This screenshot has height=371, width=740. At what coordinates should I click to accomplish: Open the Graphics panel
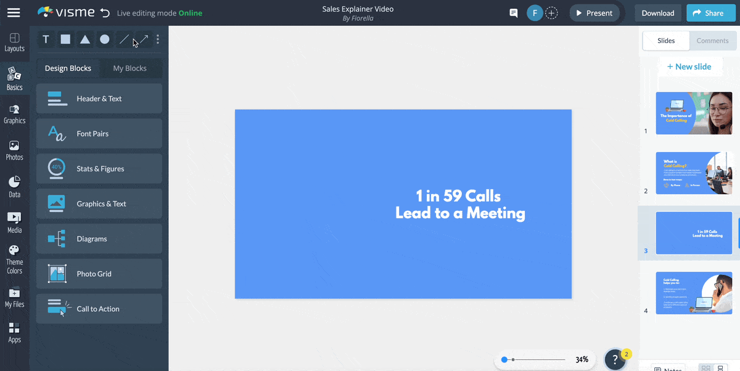pyautogui.click(x=14, y=112)
